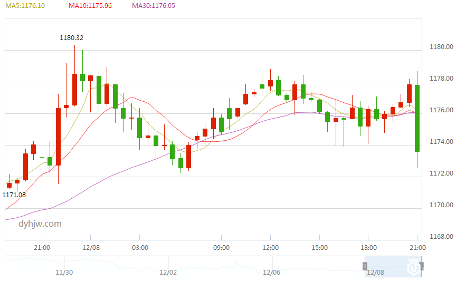The width and height of the screenshot is (456, 281).
Task: Click the 09:00 time axis label
Action: pos(221,247)
